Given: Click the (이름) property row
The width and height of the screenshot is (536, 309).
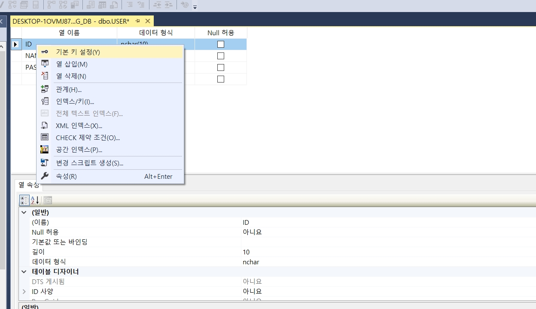Looking at the screenshot, I should pos(277,222).
